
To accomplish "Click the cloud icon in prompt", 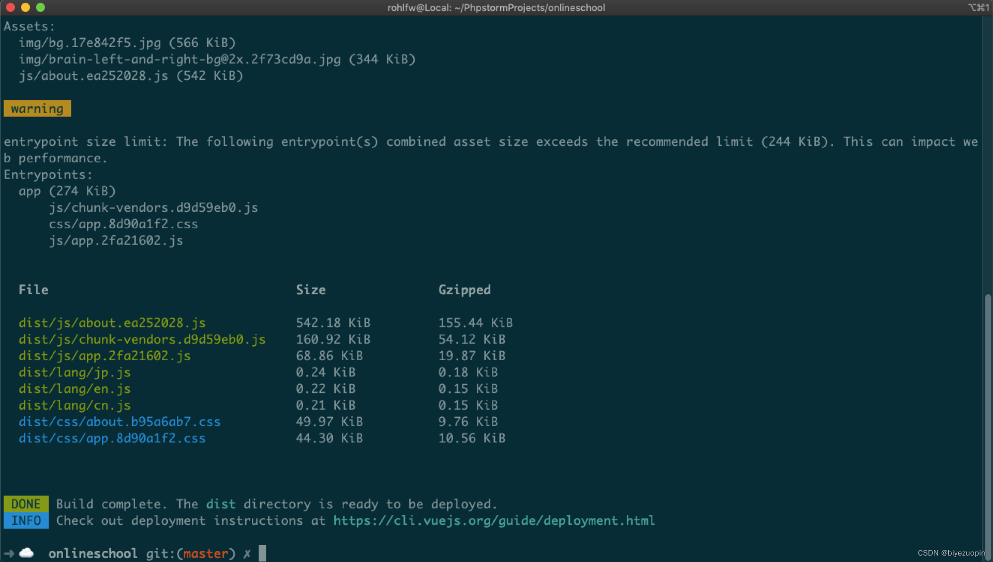I will pyautogui.click(x=27, y=553).
